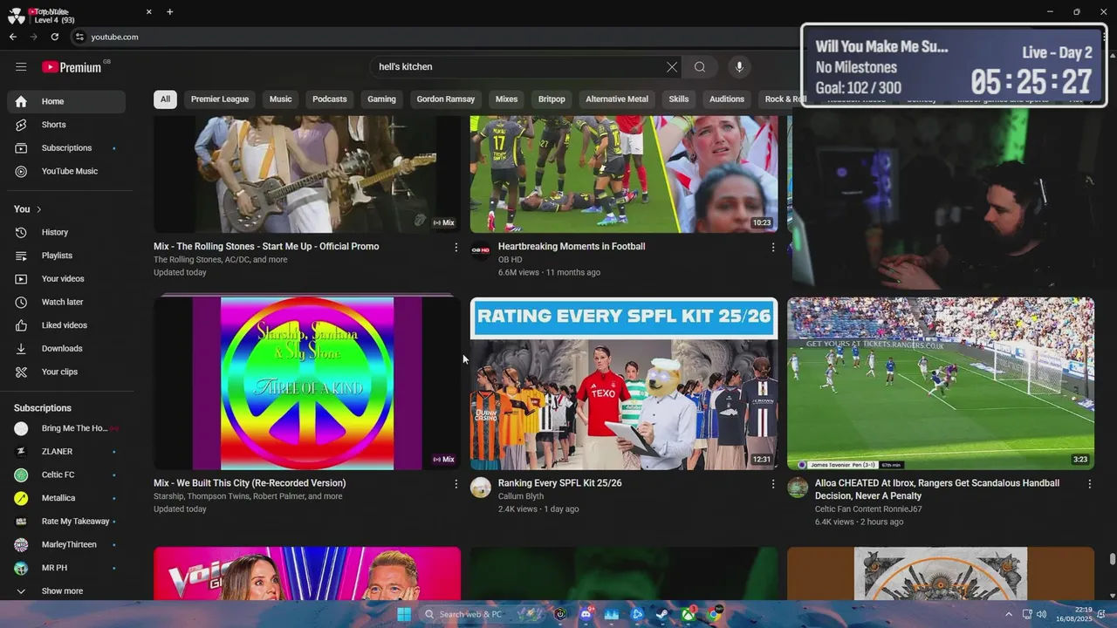The image size is (1117, 628).
Task: Play Rating Every SPFL Kit thumbnail
Action: click(x=624, y=384)
